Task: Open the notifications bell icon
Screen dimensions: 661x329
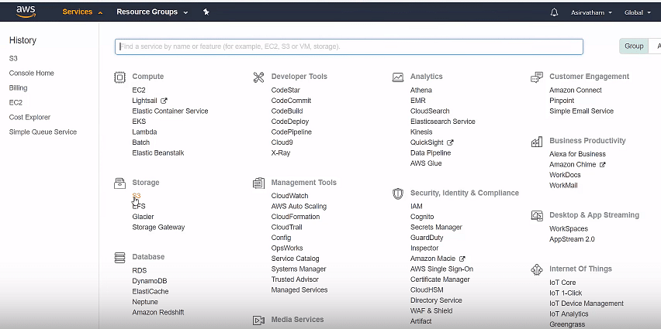Action: 555,12
